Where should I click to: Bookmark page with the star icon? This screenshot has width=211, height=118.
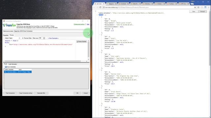pos(195,7)
